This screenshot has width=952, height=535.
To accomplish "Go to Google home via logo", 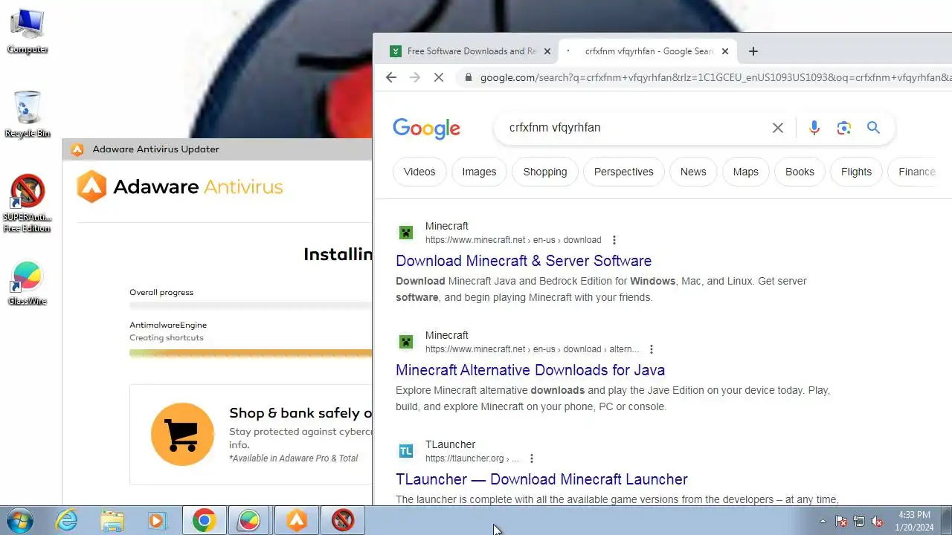I will tap(427, 128).
